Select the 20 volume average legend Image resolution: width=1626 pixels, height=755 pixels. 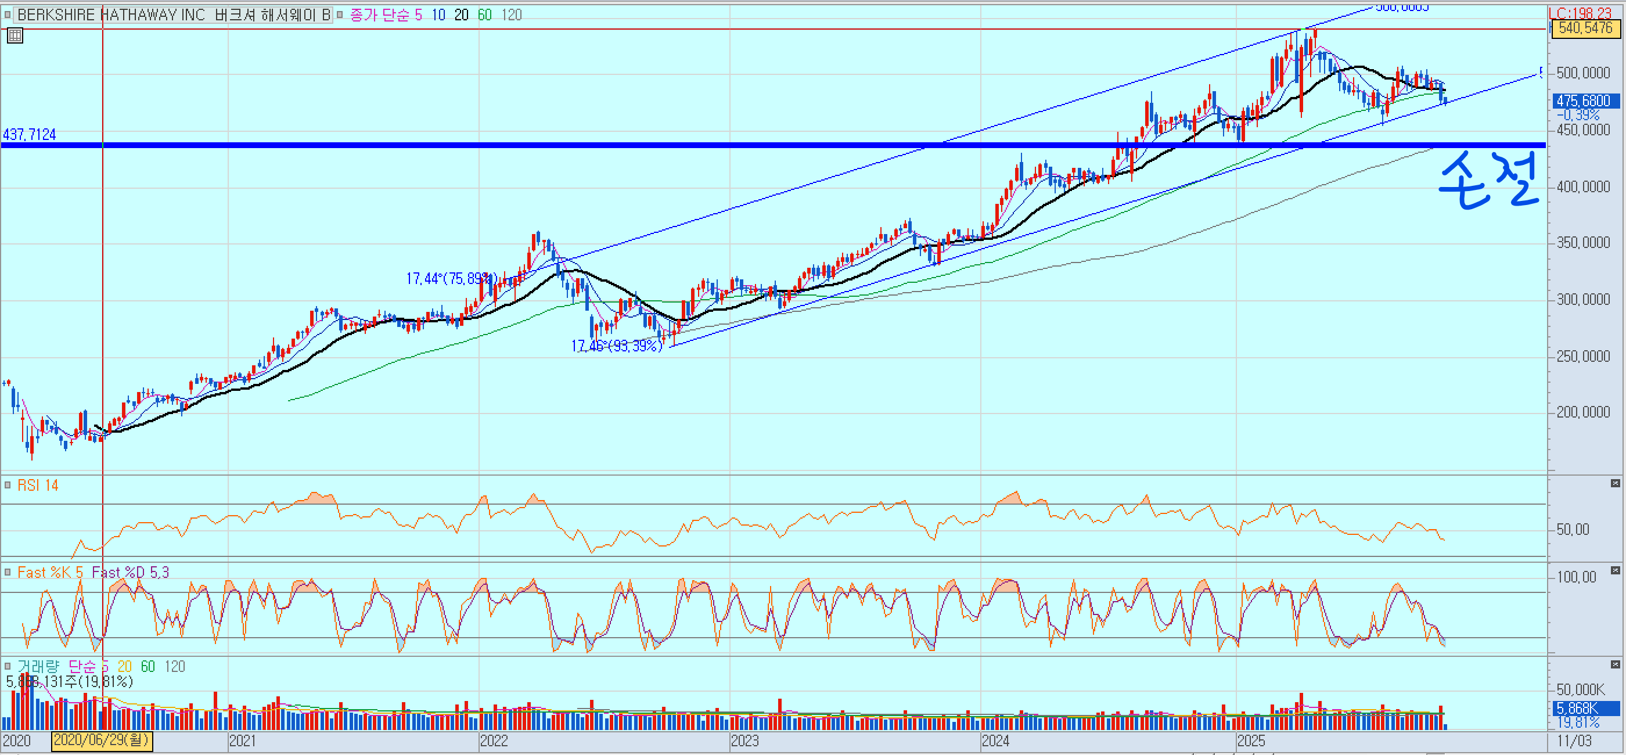pyautogui.click(x=124, y=666)
